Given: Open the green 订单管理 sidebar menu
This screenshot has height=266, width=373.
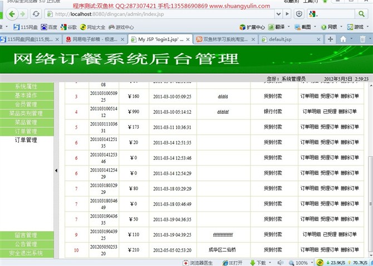Looking at the screenshot, I should click(x=27, y=132).
